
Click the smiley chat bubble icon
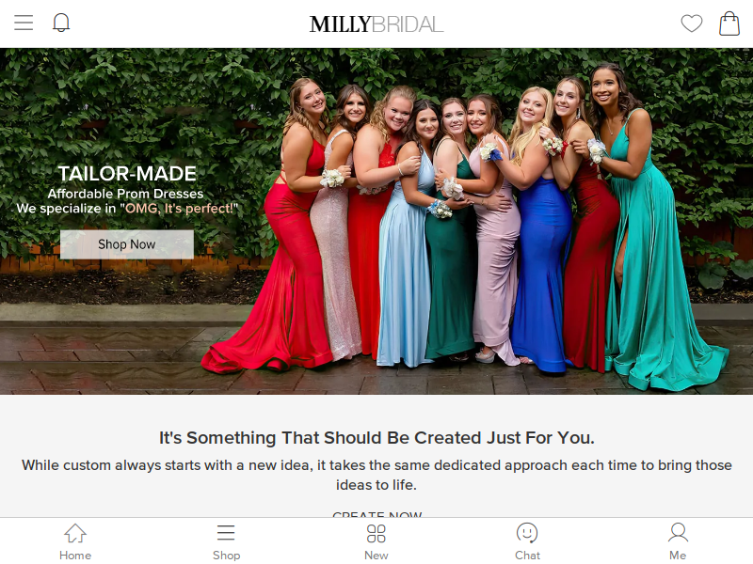[527, 533]
